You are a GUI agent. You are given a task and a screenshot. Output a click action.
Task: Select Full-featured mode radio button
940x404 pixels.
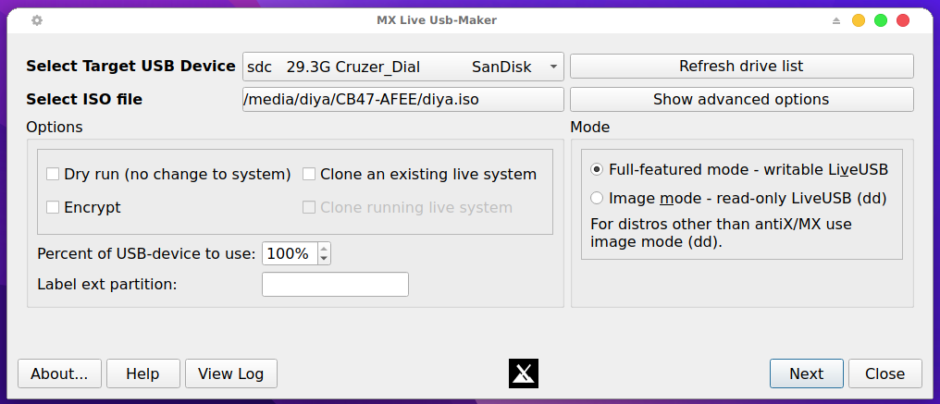point(597,169)
